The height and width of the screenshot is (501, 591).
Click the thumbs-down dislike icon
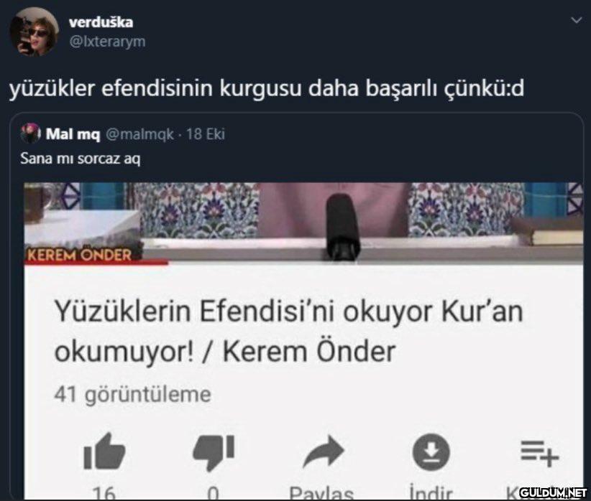pos(214,453)
